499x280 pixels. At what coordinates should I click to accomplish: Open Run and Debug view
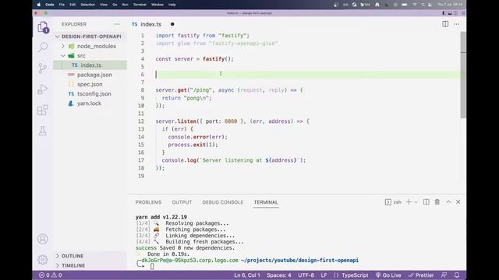pyautogui.click(x=43, y=89)
